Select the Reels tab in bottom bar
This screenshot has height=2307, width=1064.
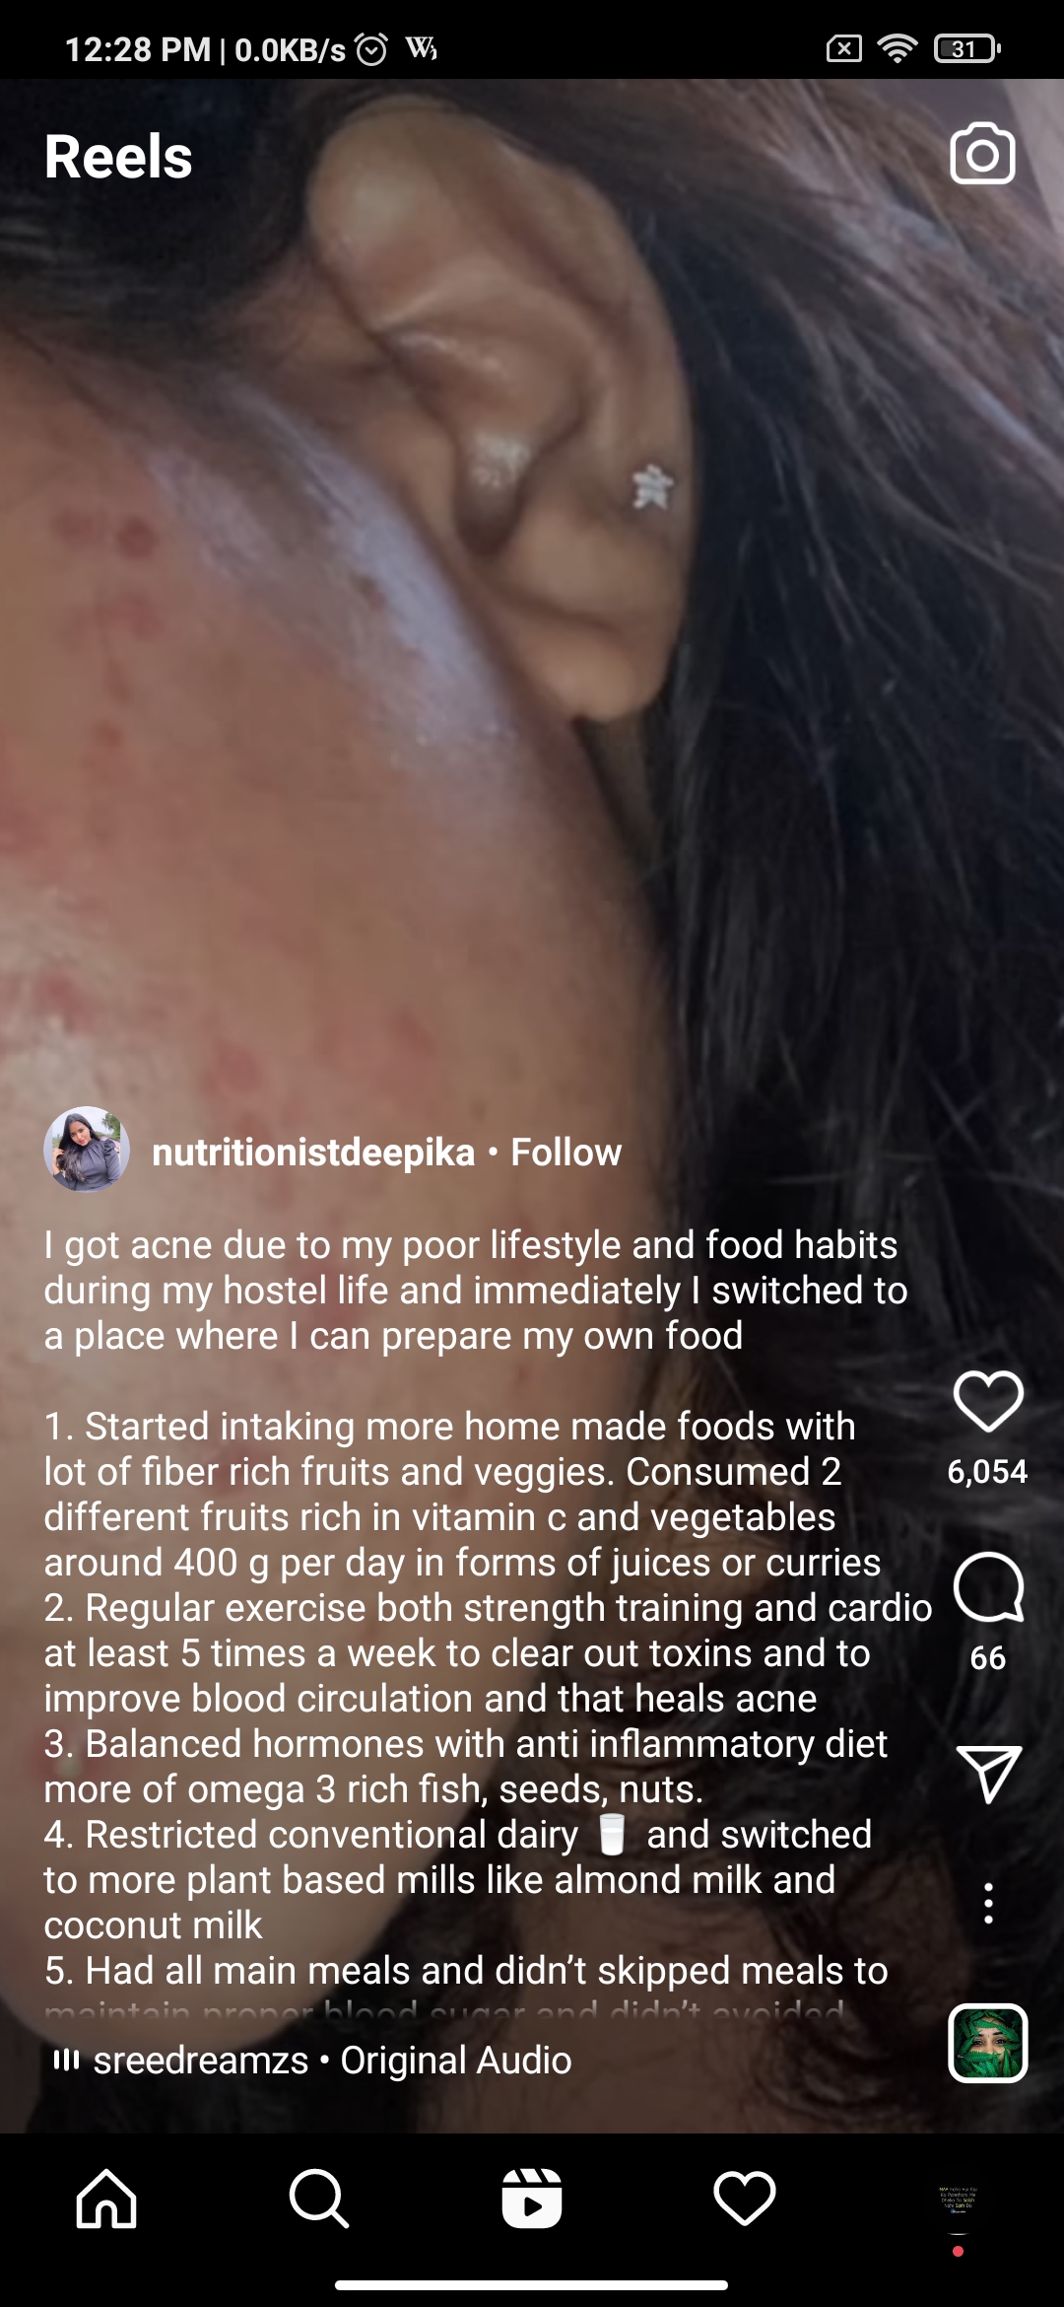click(532, 2198)
